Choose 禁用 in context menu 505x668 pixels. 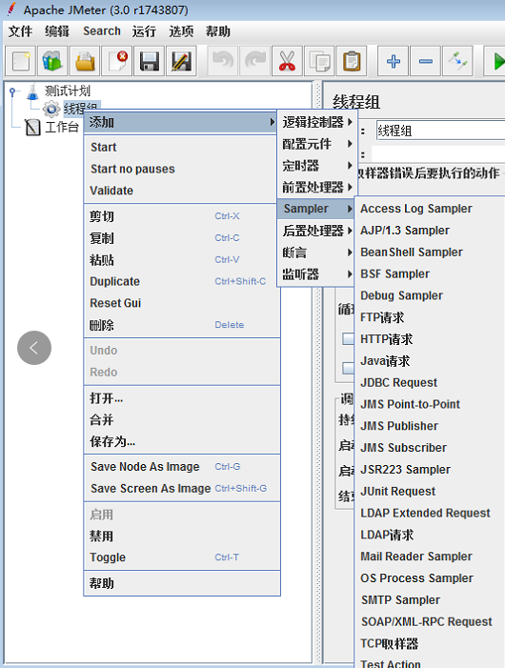coord(182,536)
